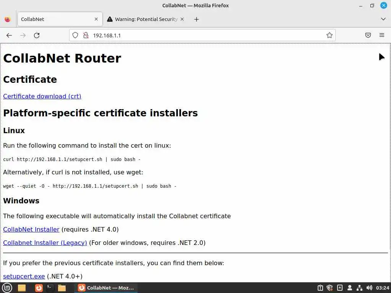Image resolution: width=391 pixels, height=293 pixels.
Task: Close the Warning: Potential Security tab
Action: click(x=182, y=19)
